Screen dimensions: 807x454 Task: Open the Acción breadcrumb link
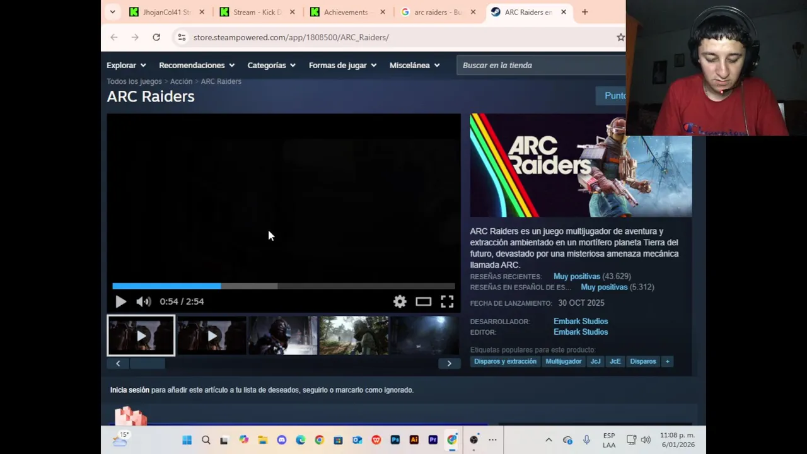pos(181,81)
